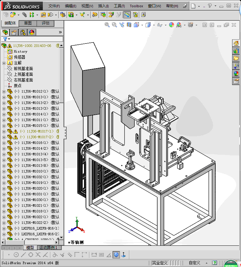Toggle the grid snap icon
This screenshot has height=267, width=241.
pos(101,255)
